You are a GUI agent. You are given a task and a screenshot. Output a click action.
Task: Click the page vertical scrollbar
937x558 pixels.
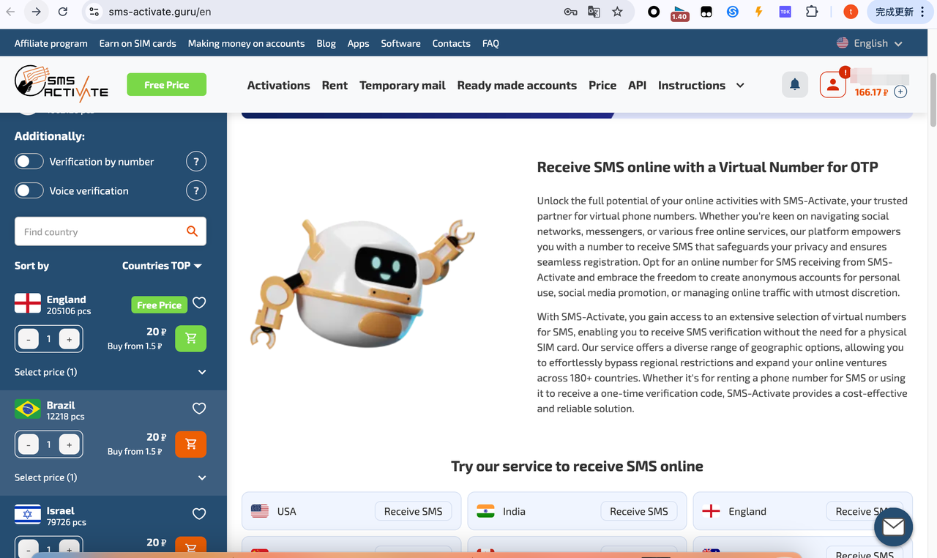pos(932,100)
